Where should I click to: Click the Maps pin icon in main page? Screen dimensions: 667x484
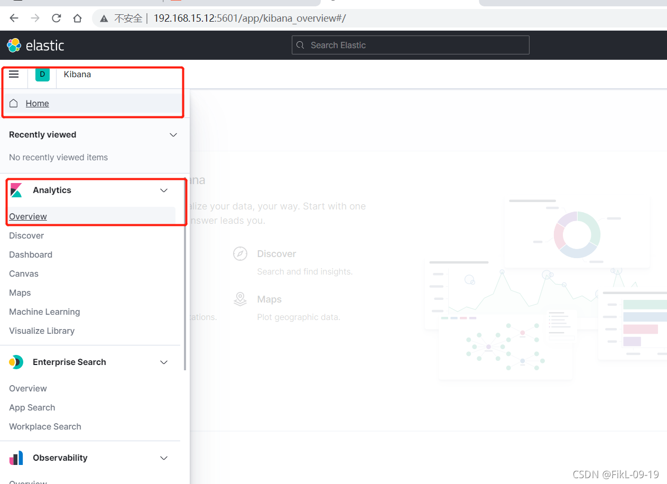pyautogui.click(x=240, y=299)
